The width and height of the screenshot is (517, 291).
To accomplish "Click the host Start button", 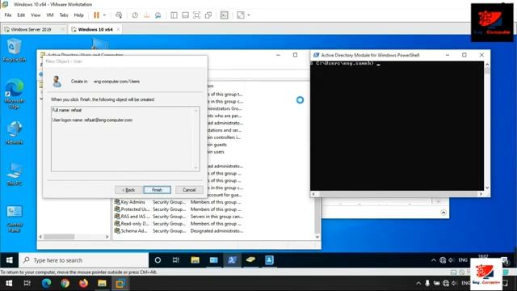I will (9, 283).
